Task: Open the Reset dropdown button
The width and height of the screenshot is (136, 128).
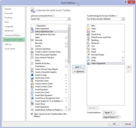Action: (x=108, y=112)
